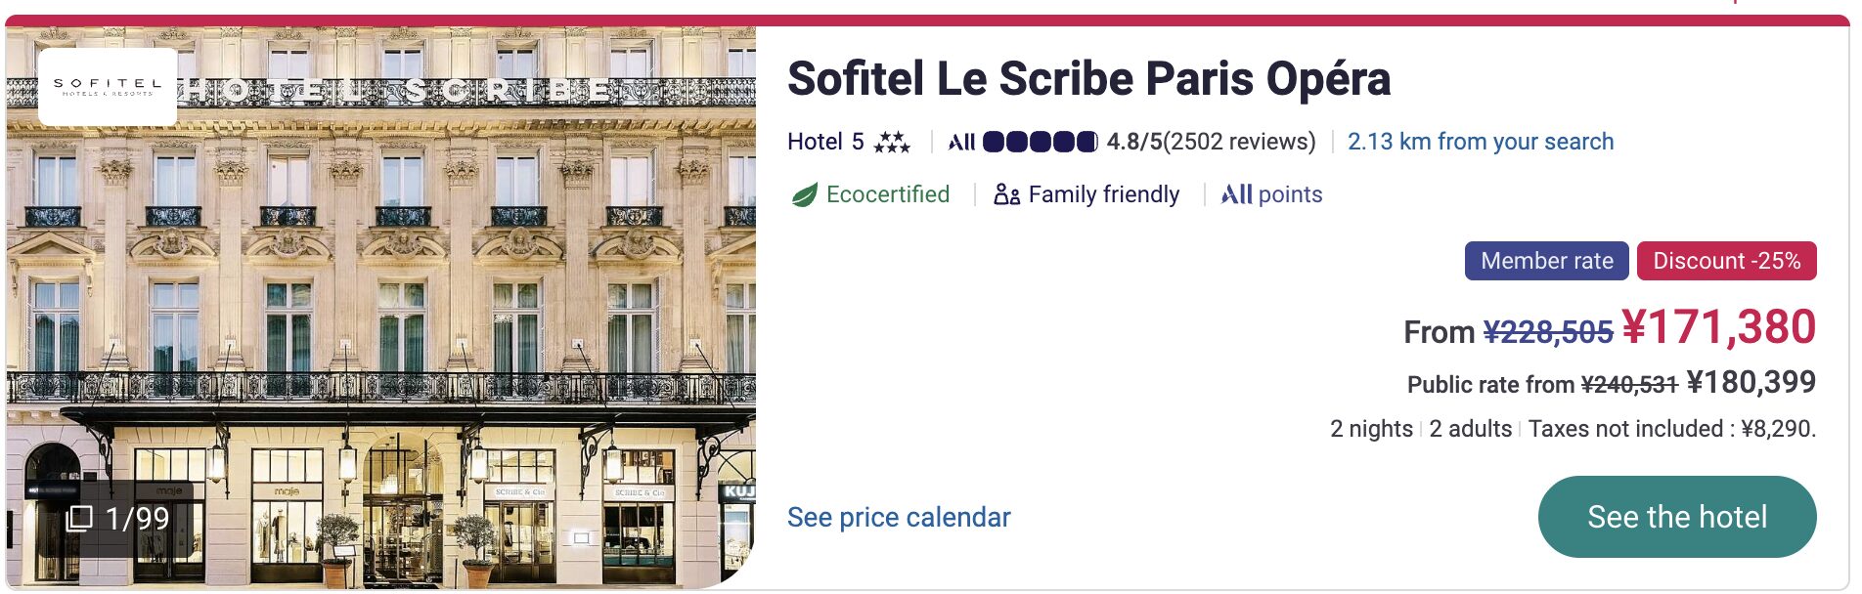Click the Ecocertified leaf icon

point(804,195)
